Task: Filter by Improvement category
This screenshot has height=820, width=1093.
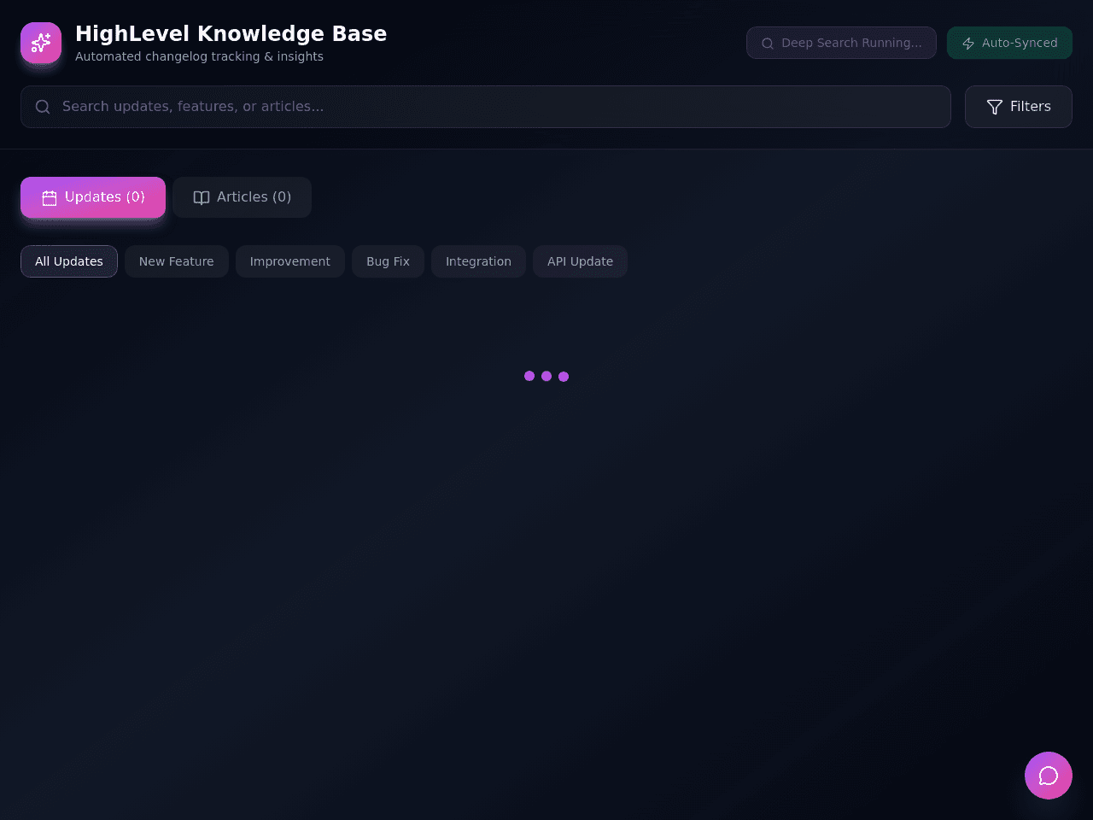Action: (x=290, y=261)
